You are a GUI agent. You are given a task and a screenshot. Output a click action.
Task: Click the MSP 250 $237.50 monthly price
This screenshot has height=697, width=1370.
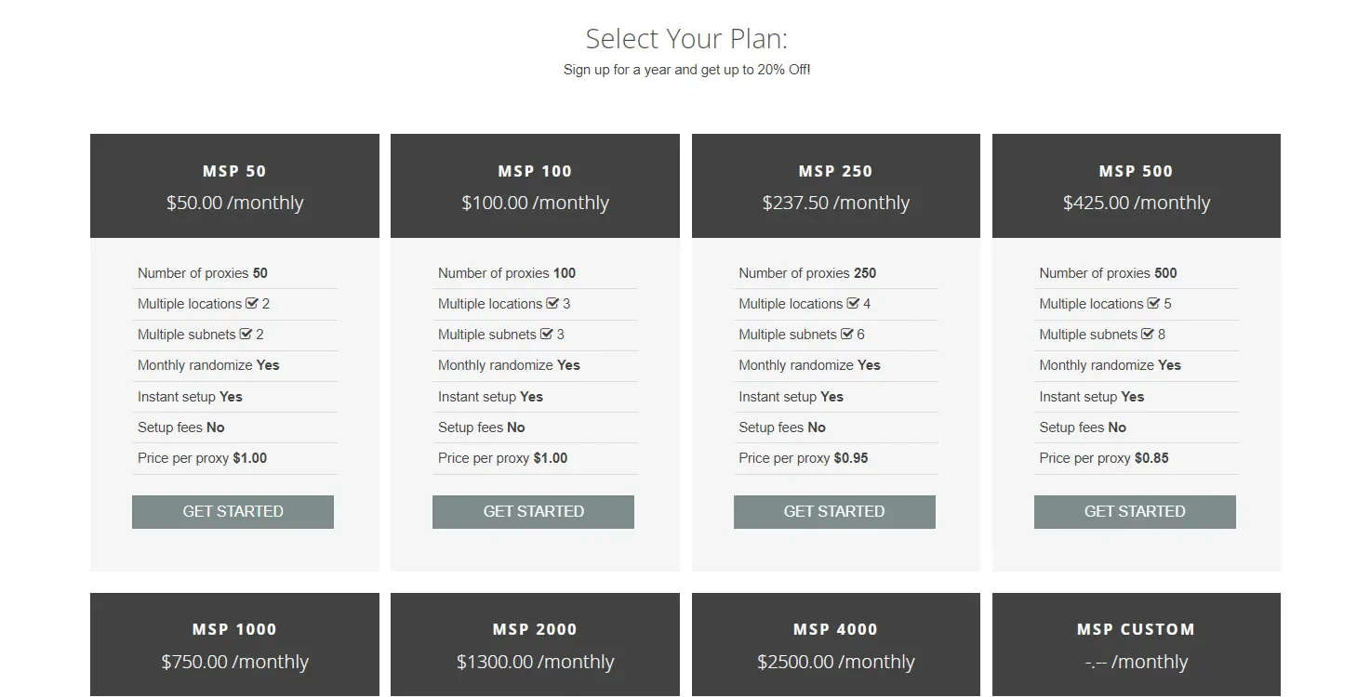[x=835, y=203]
